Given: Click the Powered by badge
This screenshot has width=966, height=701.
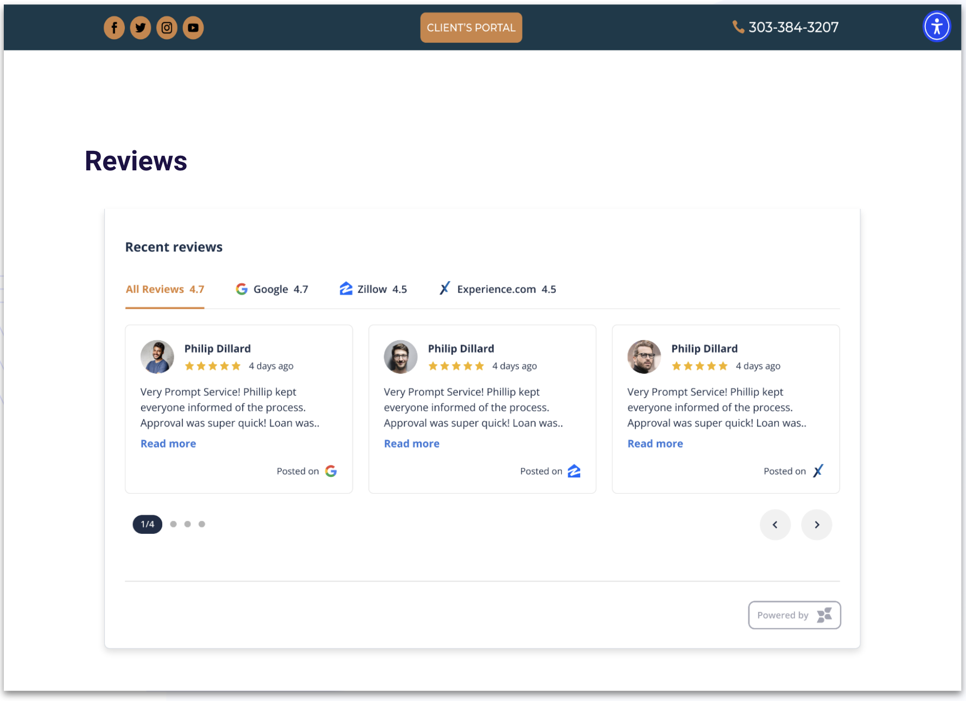Looking at the screenshot, I should [x=795, y=615].
